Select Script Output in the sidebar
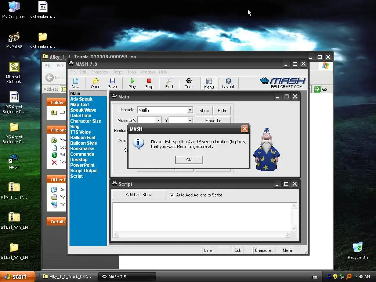Viewport: 376px width, 282px height. (84, 171)
